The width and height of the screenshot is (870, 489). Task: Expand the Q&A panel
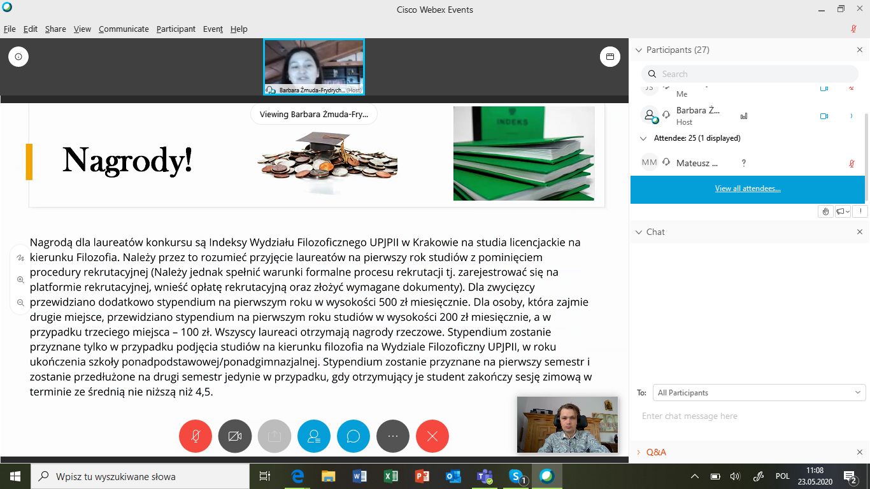click(x=639, y=452)
